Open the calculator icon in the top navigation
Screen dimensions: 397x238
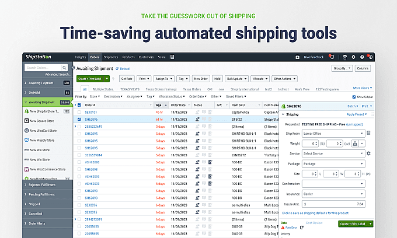(x=172, y=57)
